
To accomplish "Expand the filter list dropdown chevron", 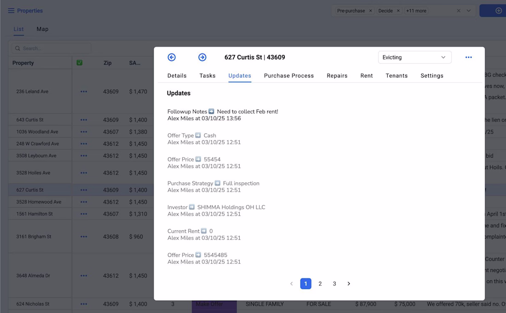I will click(x=469, y=11).
